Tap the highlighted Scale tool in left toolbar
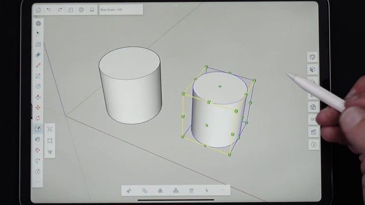 point(38,129)
